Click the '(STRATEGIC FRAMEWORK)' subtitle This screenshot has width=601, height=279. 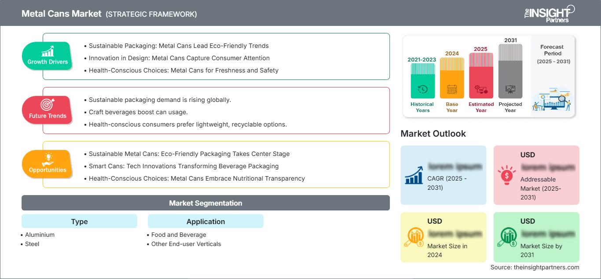coord(151,14)
